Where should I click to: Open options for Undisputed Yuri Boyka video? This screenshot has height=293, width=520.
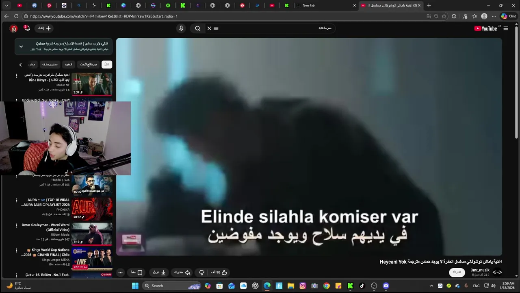pos(17,100)
